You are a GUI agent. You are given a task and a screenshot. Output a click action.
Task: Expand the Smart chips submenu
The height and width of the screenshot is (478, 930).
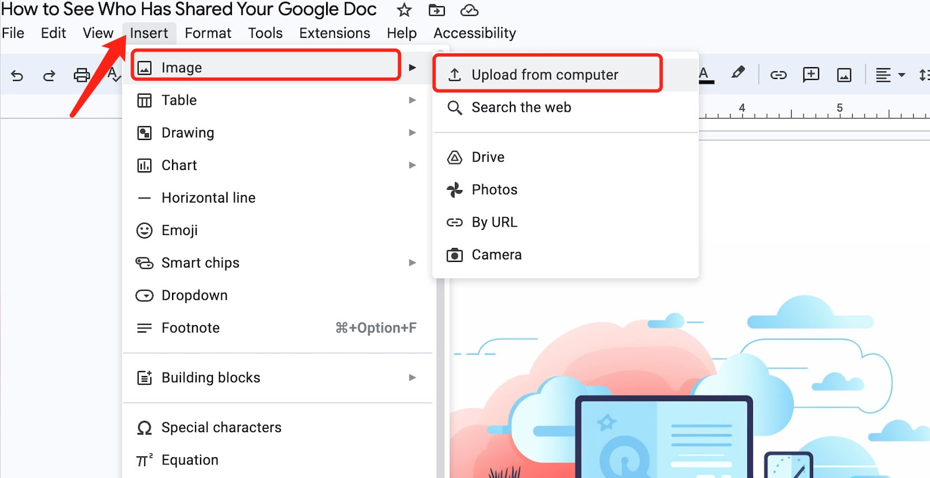coord(278,263)
